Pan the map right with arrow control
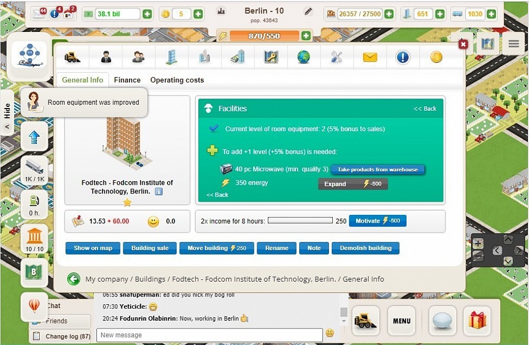 (519, 250)
